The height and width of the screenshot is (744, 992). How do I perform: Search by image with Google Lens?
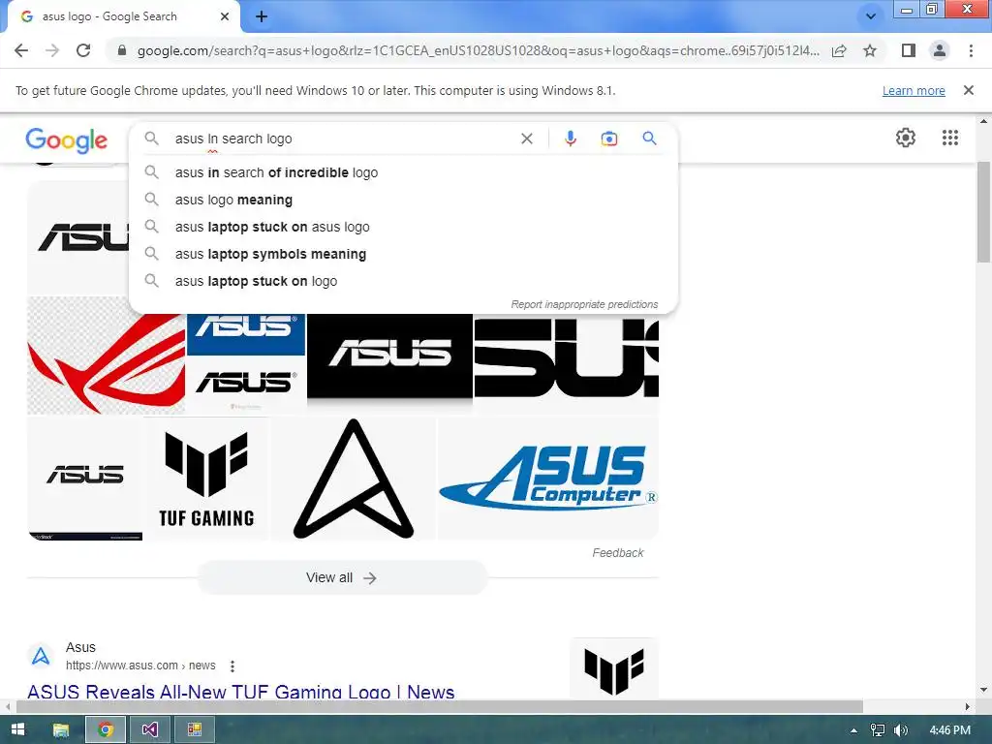(608, 139)
